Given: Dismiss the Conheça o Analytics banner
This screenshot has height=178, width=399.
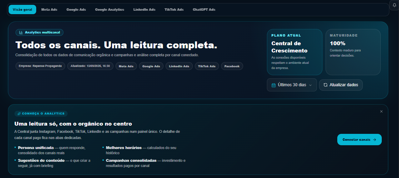Looking at the screenshot, I should (381, 111).
